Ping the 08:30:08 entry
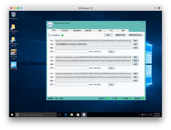171x130 pixels. [111, 85]
